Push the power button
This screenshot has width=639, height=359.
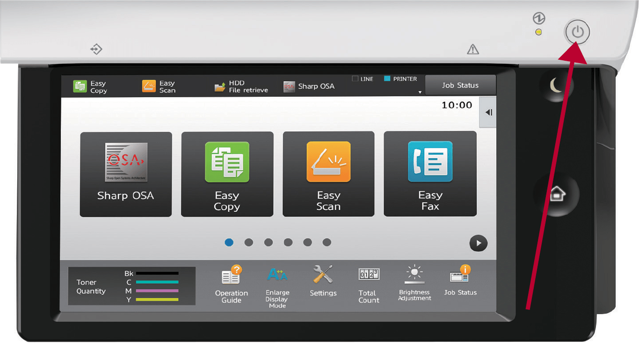[578, 32]
